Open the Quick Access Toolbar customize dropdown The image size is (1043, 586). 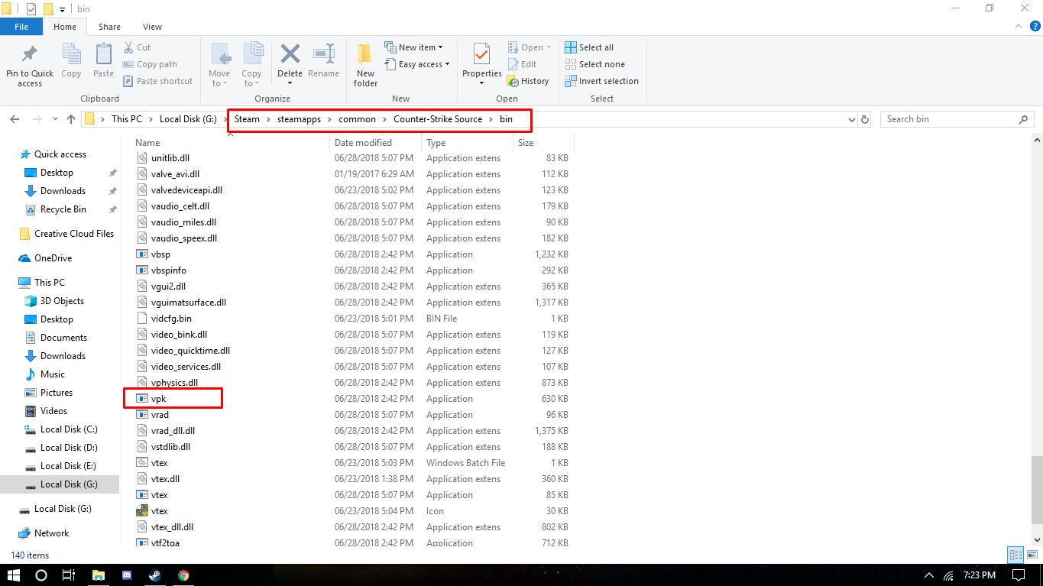pos(62,9)
